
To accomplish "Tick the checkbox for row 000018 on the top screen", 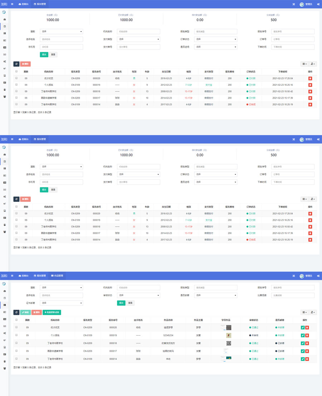I will (x=16, y=91).
